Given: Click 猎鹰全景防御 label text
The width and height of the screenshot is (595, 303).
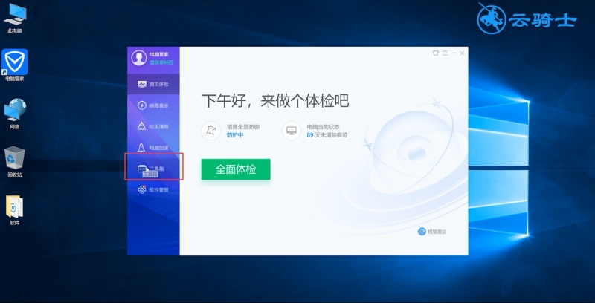Looking at the screenshot, I should 243,127.
